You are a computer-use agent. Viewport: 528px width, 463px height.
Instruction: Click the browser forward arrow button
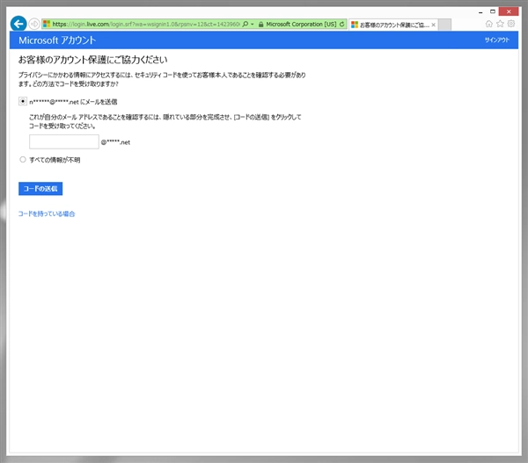(x=34, y=25)
